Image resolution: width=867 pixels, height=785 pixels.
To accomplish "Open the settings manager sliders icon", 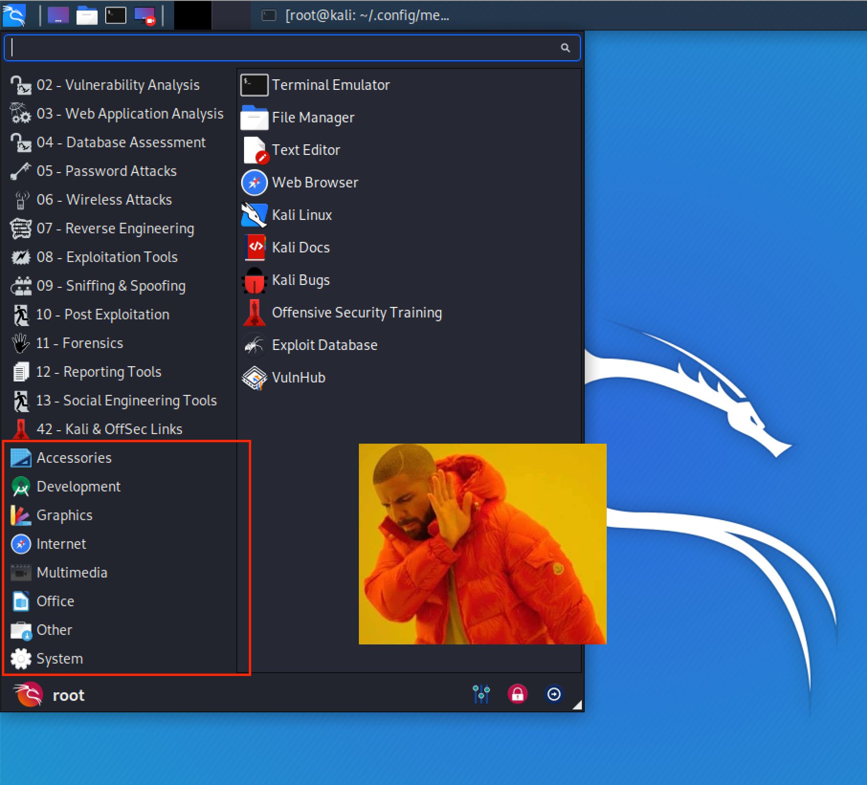I will (481, 694).
